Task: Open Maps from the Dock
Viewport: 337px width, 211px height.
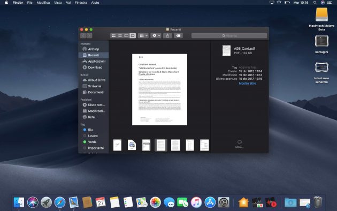Action: point(141,202)
